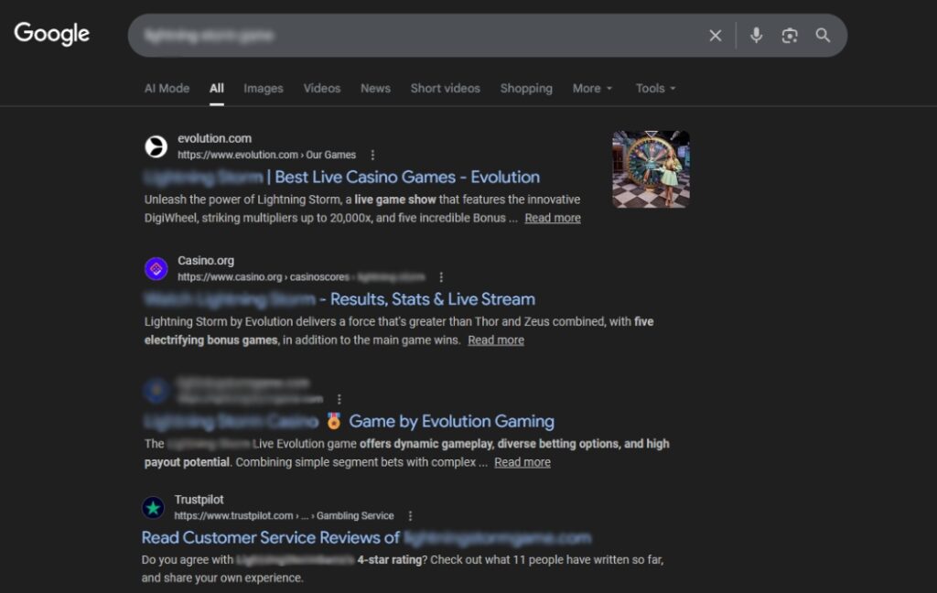Click the magnifying glass search icon

(x=823, y=36)
